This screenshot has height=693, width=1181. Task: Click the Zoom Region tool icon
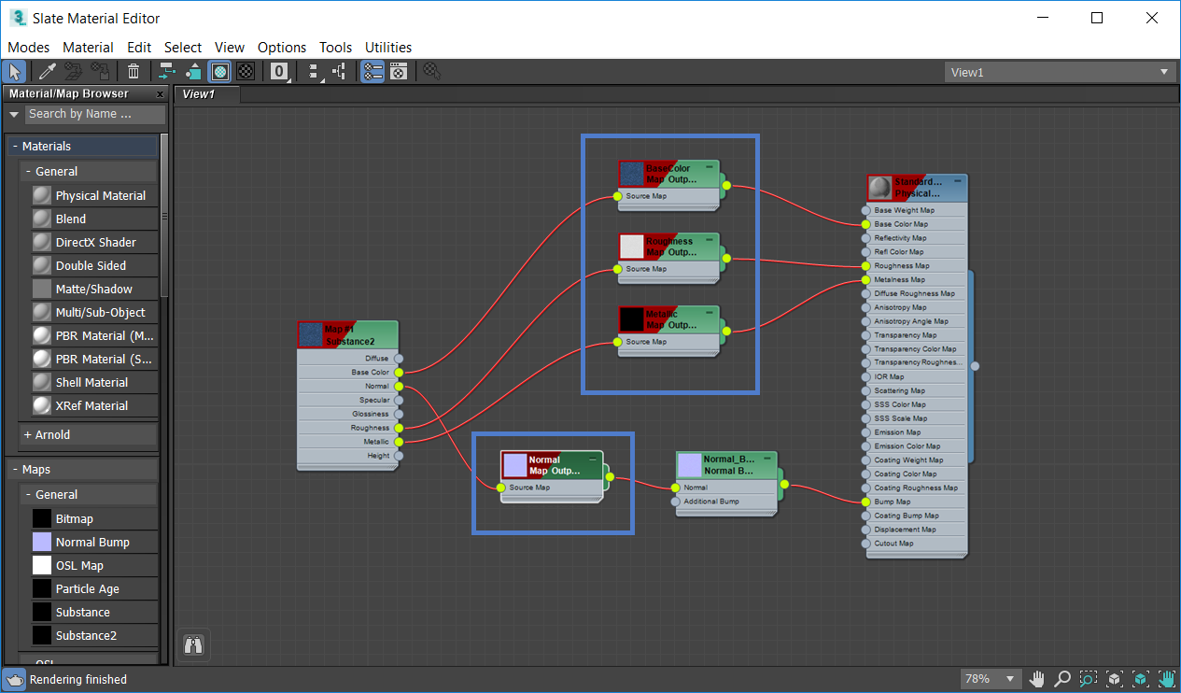coord(1089,679)
